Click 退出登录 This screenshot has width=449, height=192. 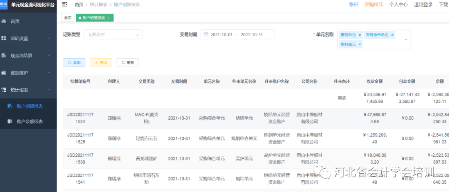[x=423, y=5]
